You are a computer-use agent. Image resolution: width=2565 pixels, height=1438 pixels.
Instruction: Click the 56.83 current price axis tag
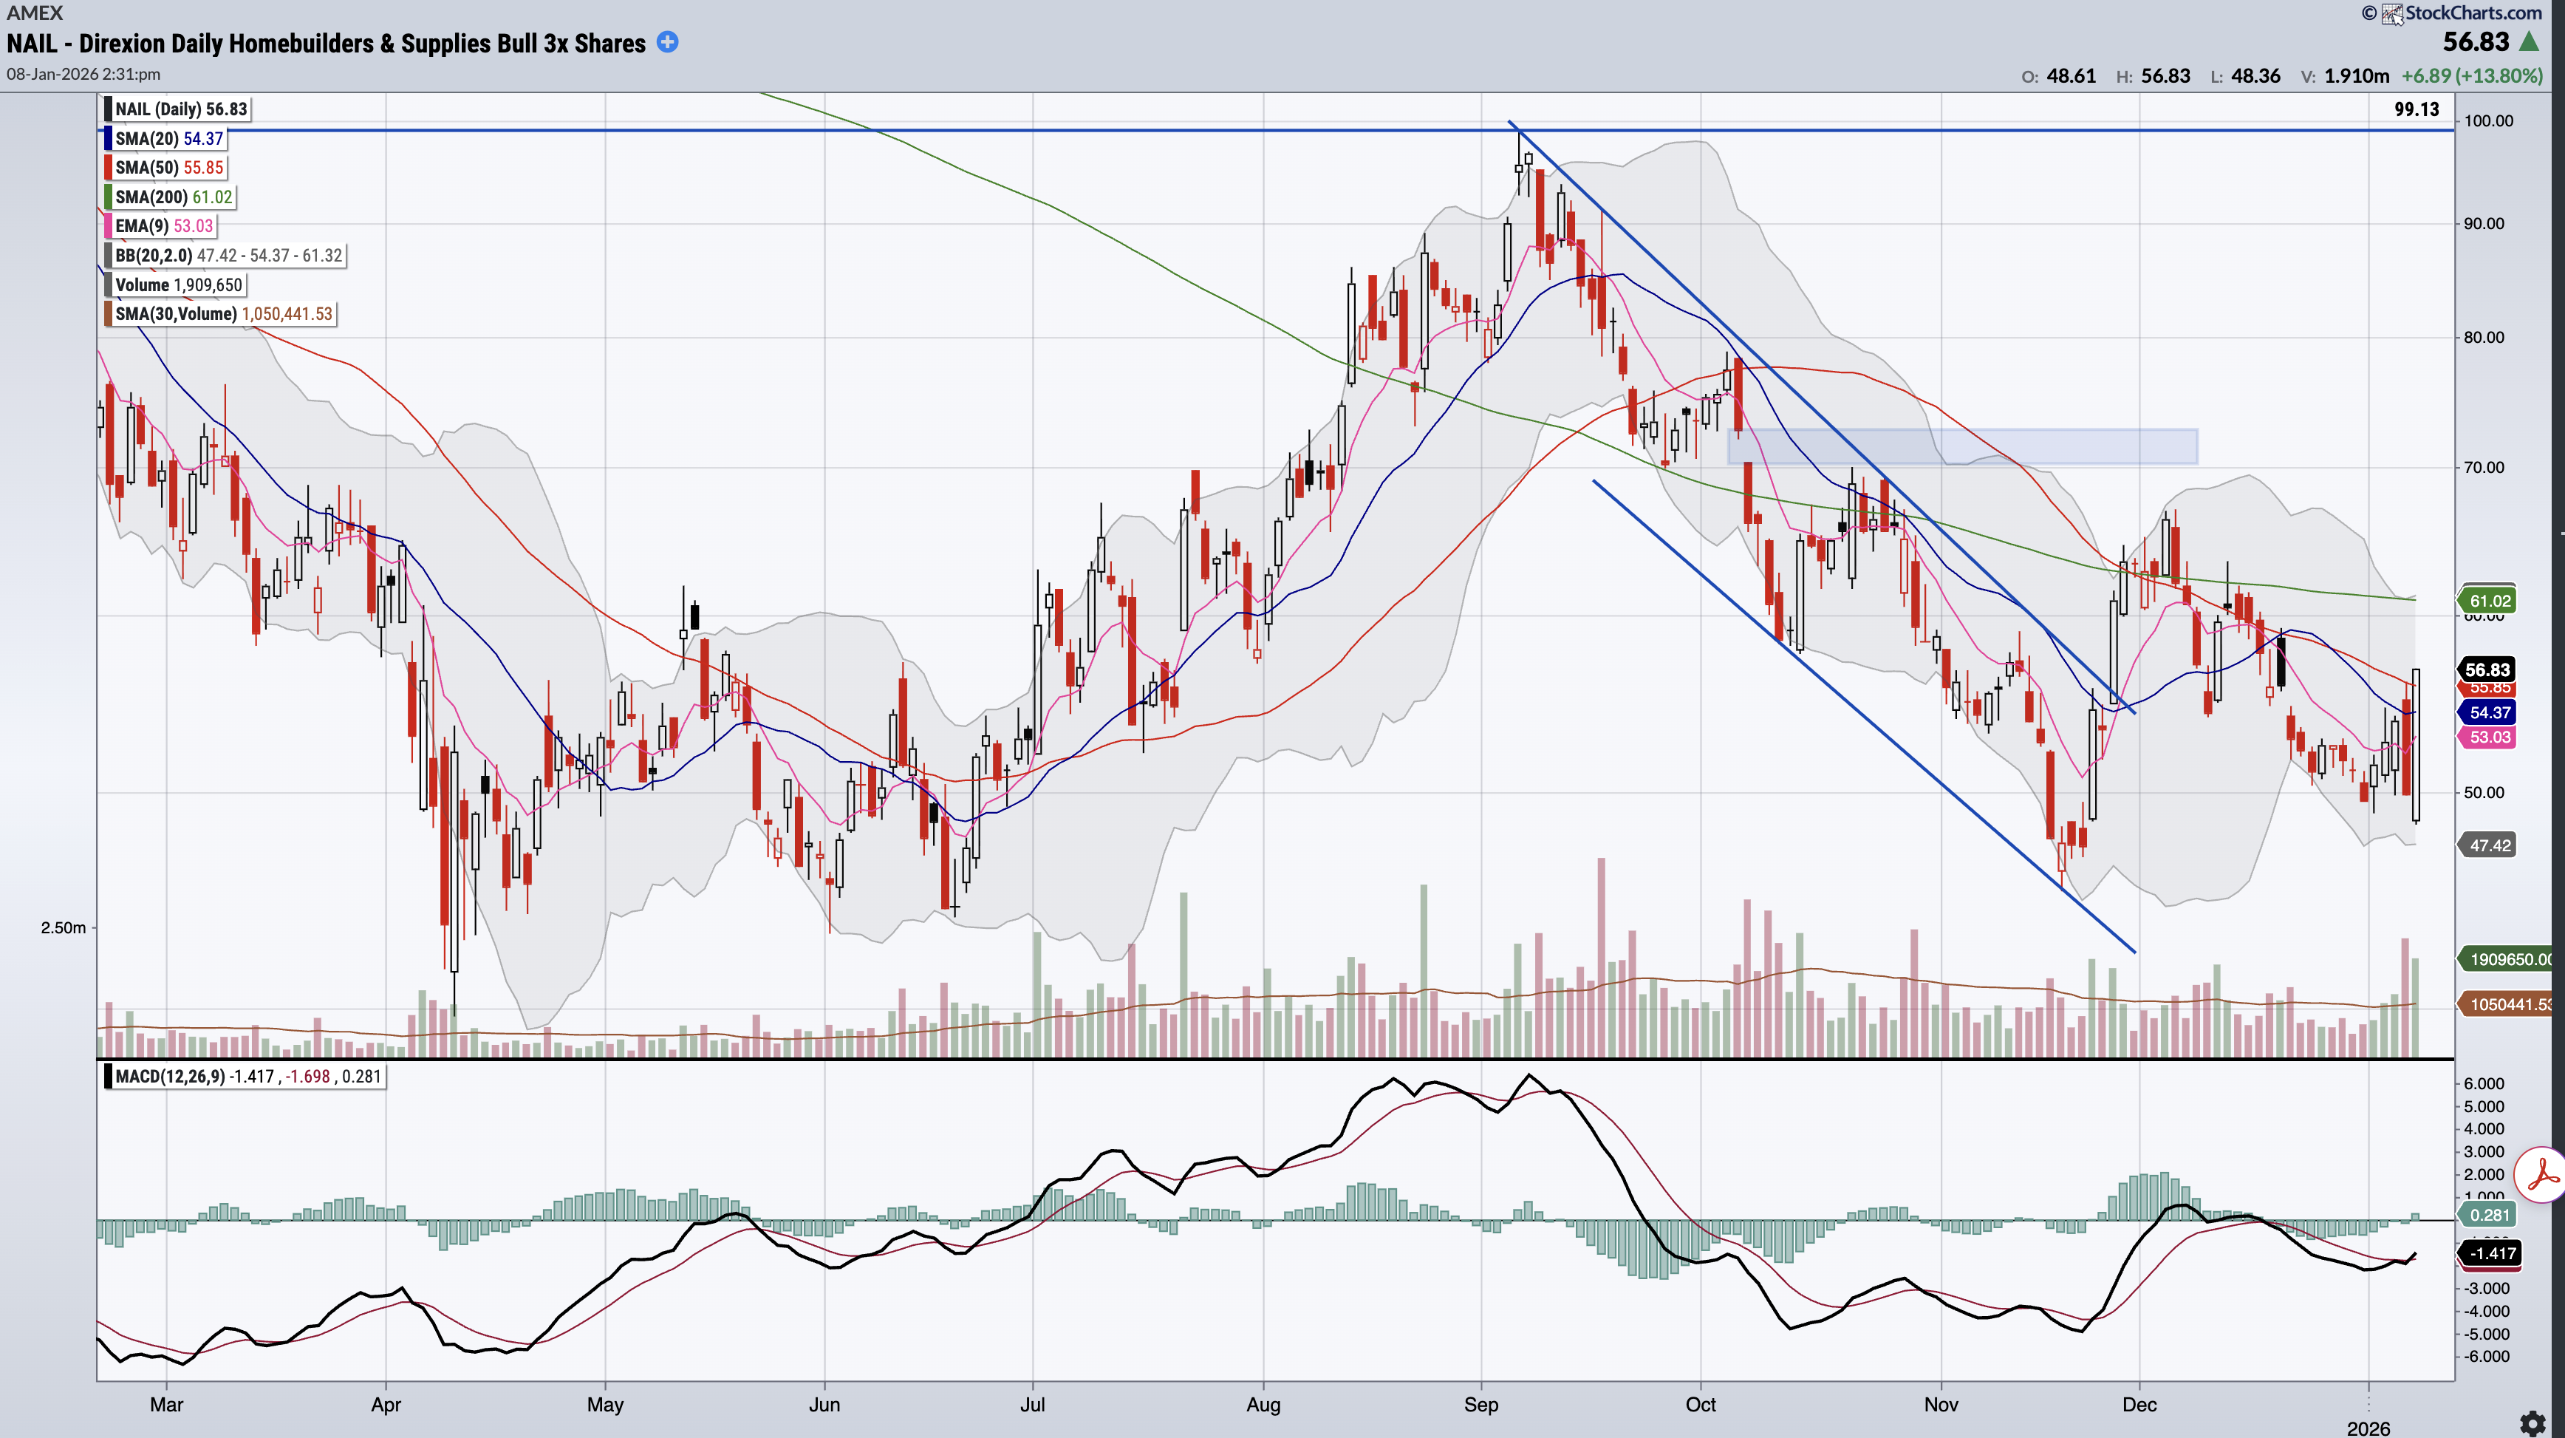(2487, 670)
